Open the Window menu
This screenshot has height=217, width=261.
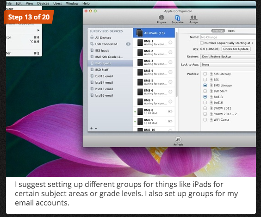(72, 3)
